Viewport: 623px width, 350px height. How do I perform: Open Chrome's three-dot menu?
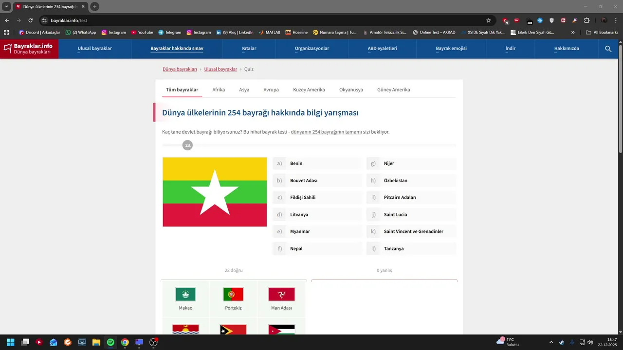pos(616,20)
